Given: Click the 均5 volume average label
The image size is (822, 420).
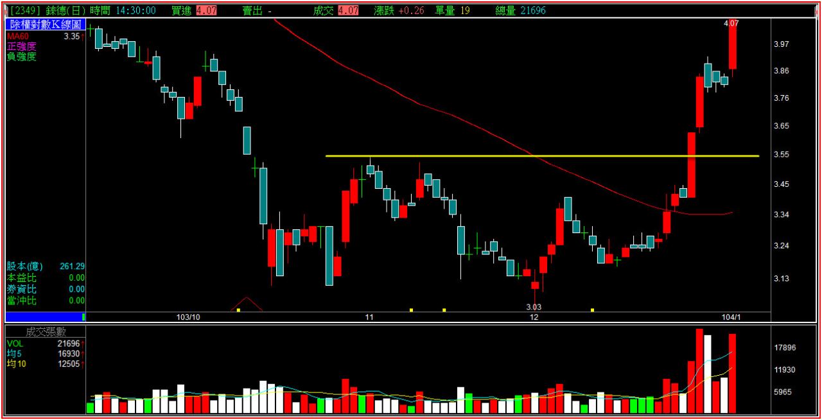Looking at the screenshot, I should point(15,354).
